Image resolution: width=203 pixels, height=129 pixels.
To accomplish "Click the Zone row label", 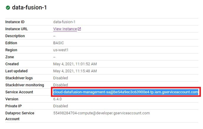I will (10, 57).
